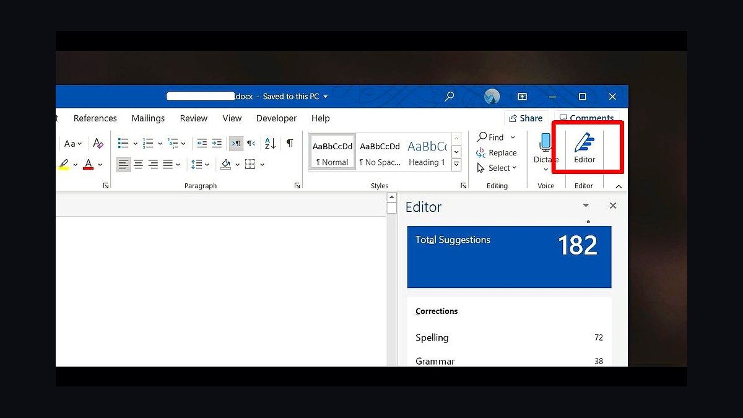Justify the paragraph text
This screenshot has height=418, width=743.
[167, 164]
